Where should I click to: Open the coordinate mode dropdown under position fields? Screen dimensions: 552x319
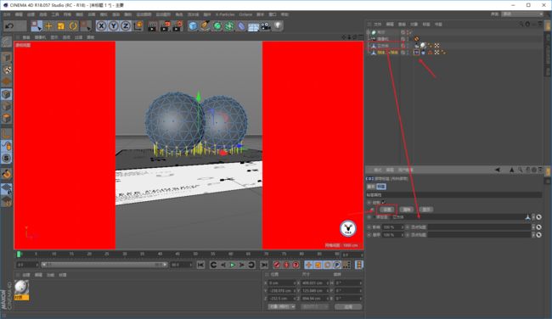(281, 306)
